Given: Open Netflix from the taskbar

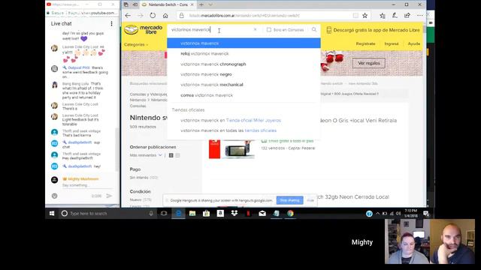Looking at the screenshot, I should pyautogui.click(x=248, y=213).
